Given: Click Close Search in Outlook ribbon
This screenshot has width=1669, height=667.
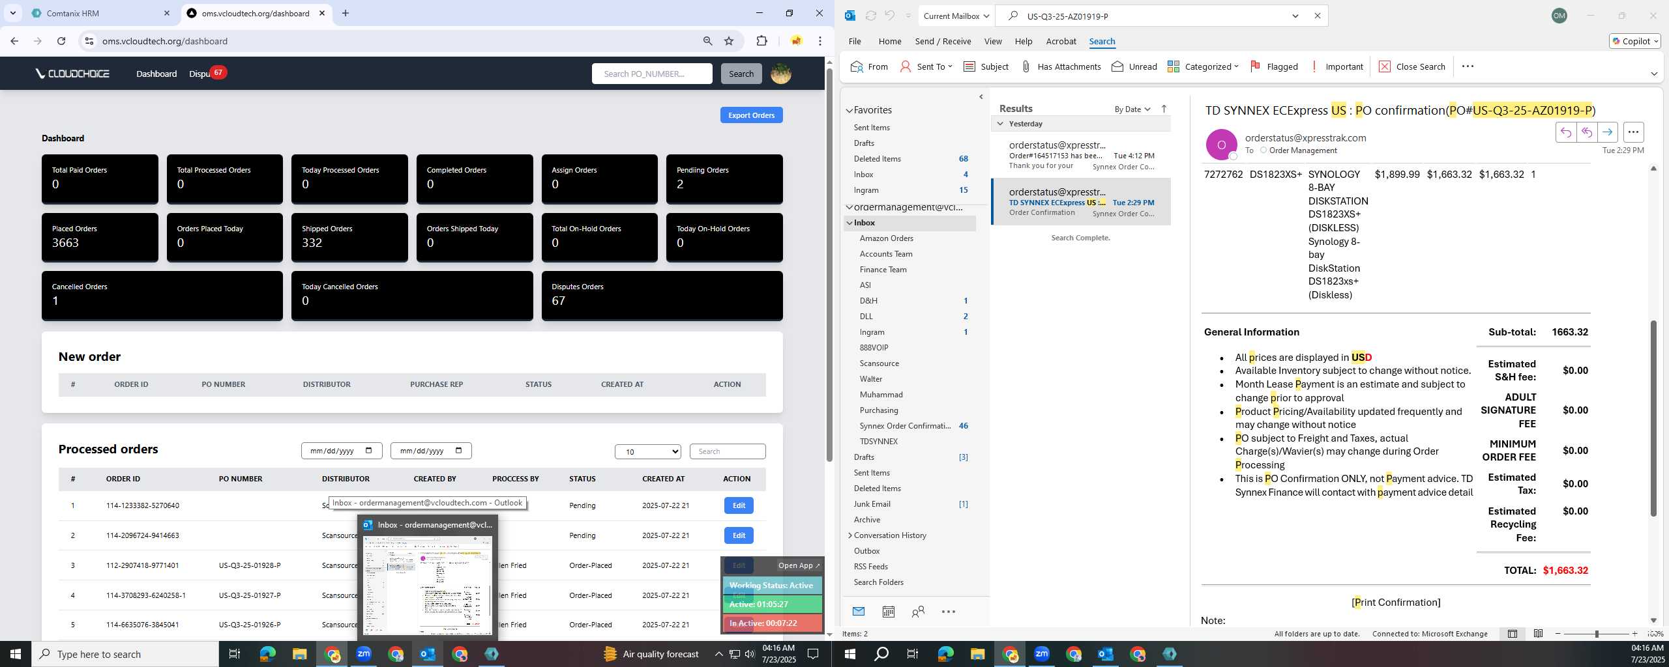Looking at the screenshot, I should click(x=1412, y=66).
